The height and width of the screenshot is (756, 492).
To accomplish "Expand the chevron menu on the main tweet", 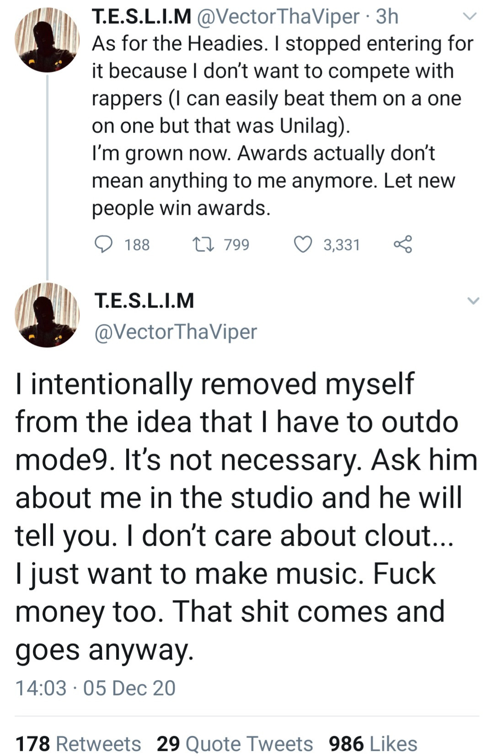I will [x=473, y=301].
